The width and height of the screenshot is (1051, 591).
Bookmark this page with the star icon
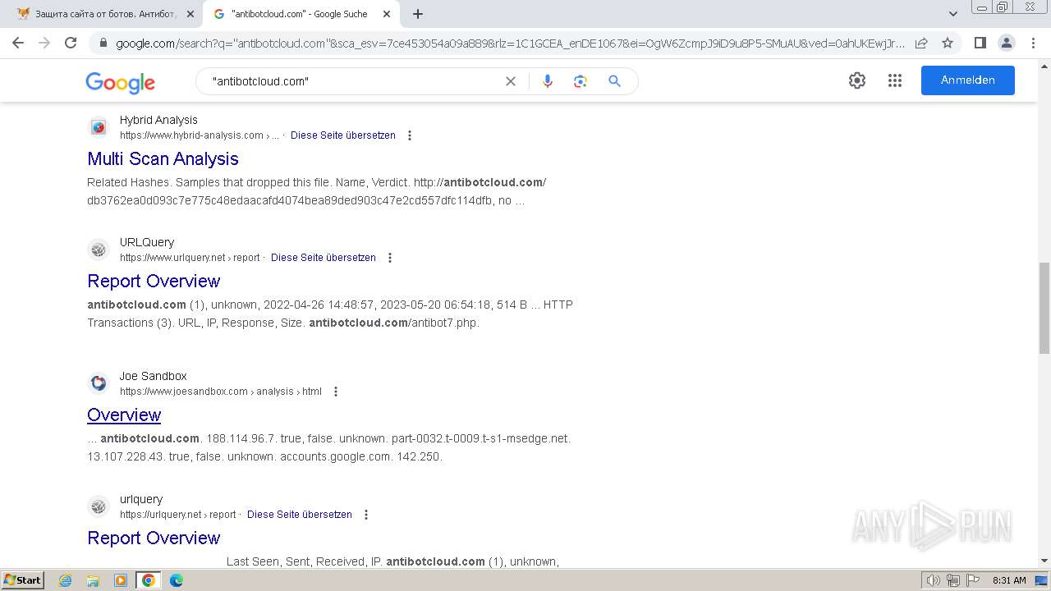point(948,43)
